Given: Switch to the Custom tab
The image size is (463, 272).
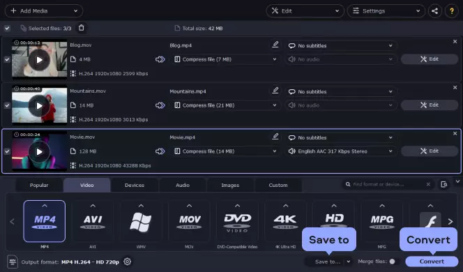Looking at the screenshot, I should [x=278, y=186].
